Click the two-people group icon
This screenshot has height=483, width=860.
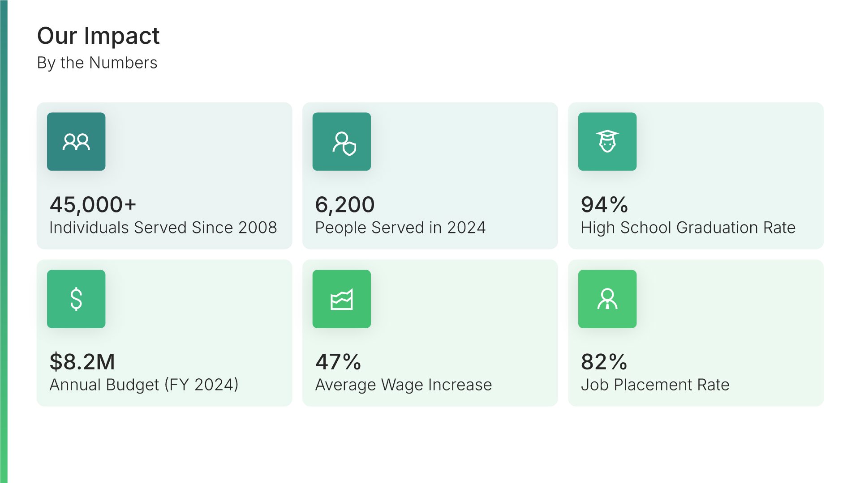point(76,142)
